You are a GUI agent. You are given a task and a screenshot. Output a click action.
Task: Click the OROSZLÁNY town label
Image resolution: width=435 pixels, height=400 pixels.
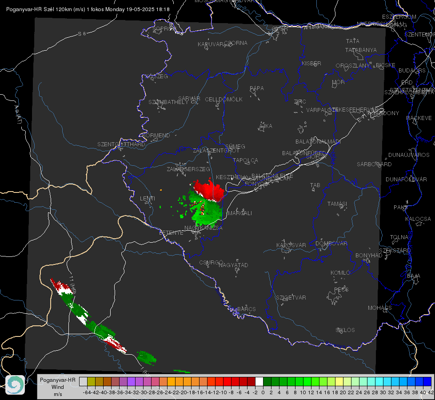pyautogui.click(x=353, y=66)
